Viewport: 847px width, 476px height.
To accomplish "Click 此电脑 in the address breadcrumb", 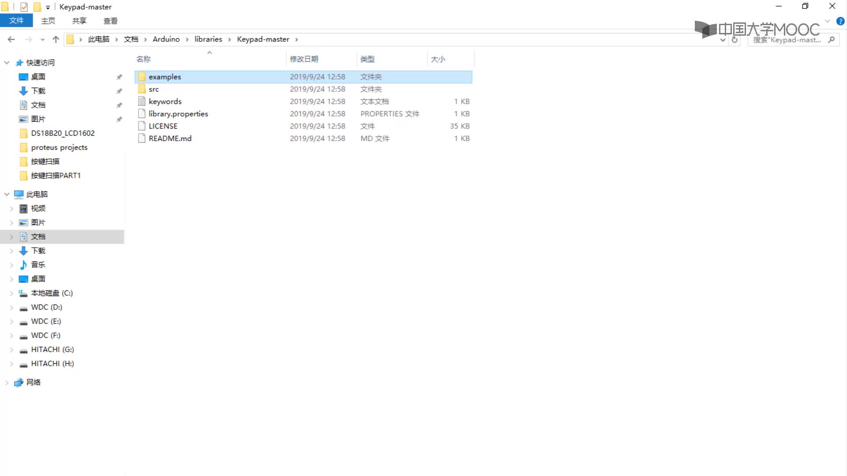I will click(x=99, y=39).
